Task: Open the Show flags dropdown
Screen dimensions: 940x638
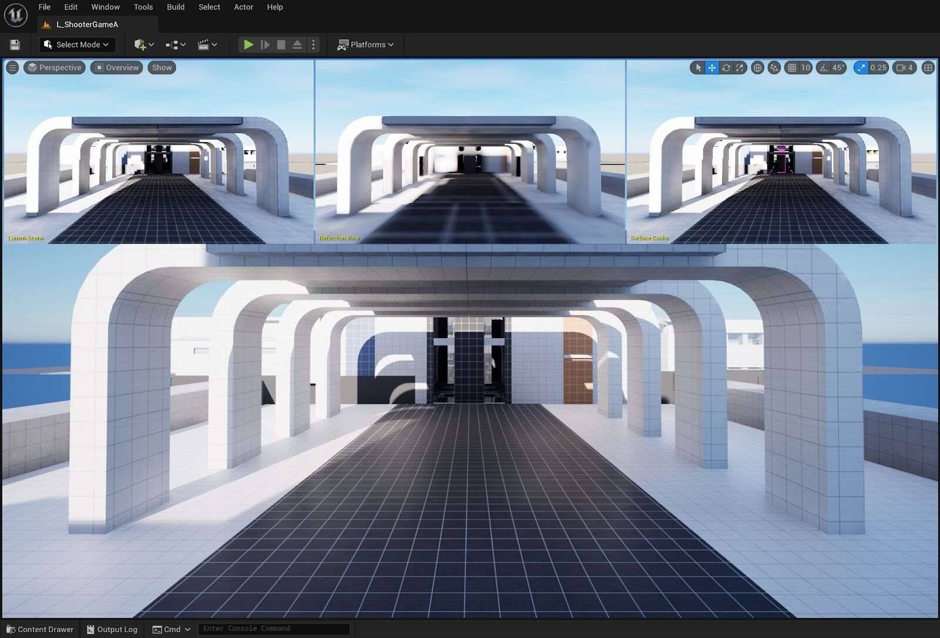Action: (x=161, y=67)
